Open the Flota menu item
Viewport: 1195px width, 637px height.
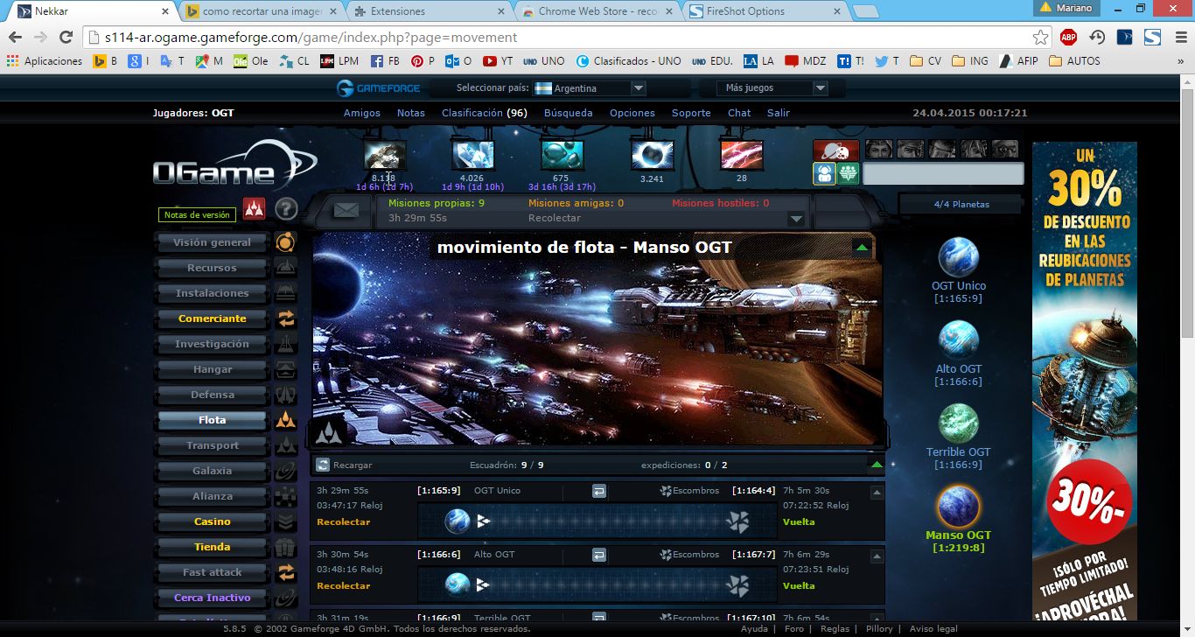(213, 420)
